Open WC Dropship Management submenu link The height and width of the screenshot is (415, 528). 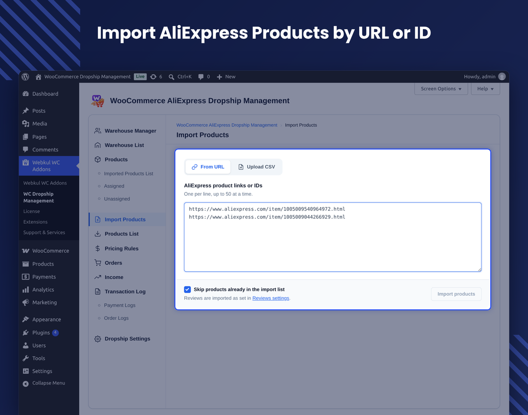click(x=38, y=197)
